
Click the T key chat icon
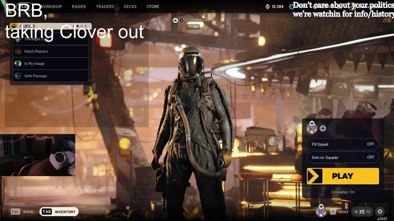[333, 212]
